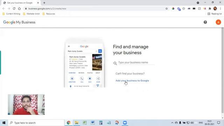Click the search magnifier beside business name
Screen dimensions: 224x126
pyautogui.click(x=115, y=63)
